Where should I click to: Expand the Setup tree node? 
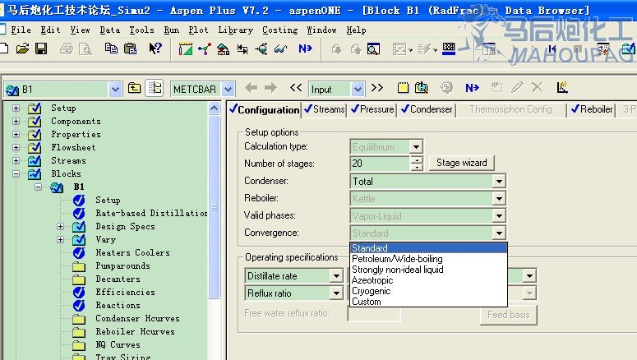click(x=16, y=108)
